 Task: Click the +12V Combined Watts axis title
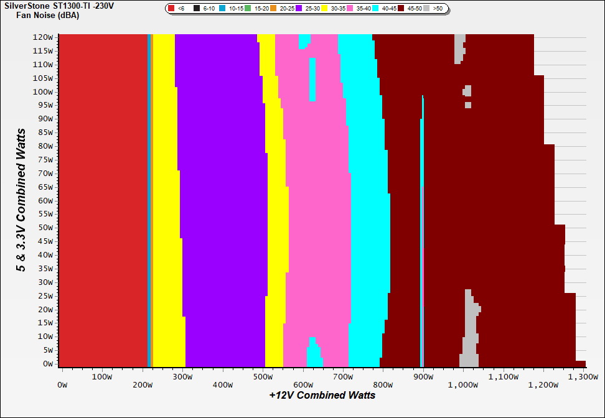point(322,395)
